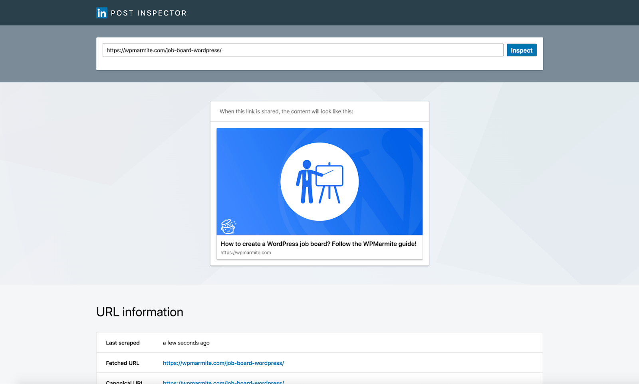This screenshot has height=384, width=639.
Task: Click the Last scraped label
Action: click(123, 342)
